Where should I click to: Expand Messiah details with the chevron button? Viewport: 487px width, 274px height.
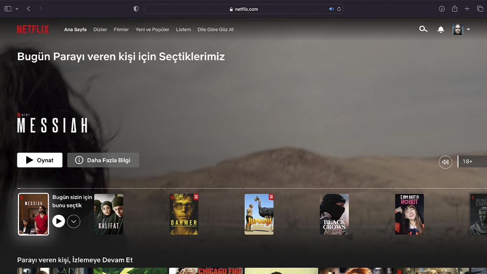[74, 221]
